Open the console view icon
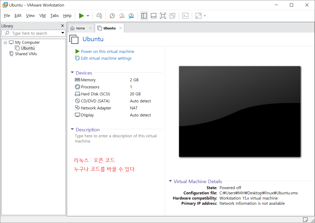315x223 pixels. [185, 16]
